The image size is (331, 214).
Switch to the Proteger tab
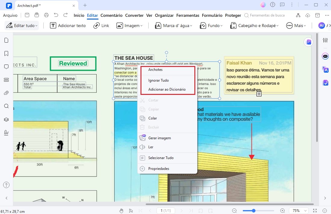tap(233, 15)
